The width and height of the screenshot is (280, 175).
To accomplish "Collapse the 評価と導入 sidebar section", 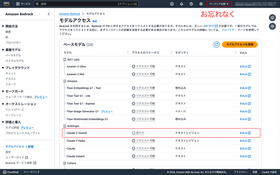I will [3, 122].
